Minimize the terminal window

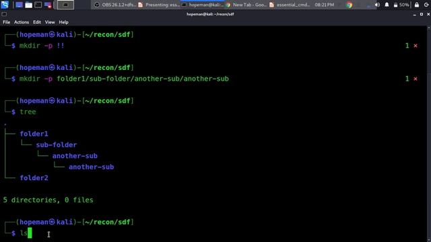[415, 14]
